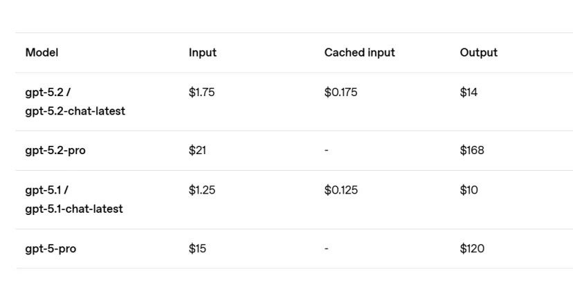Click the $1.25 input price
Viewport: 573px width, 300px height.
201,190
